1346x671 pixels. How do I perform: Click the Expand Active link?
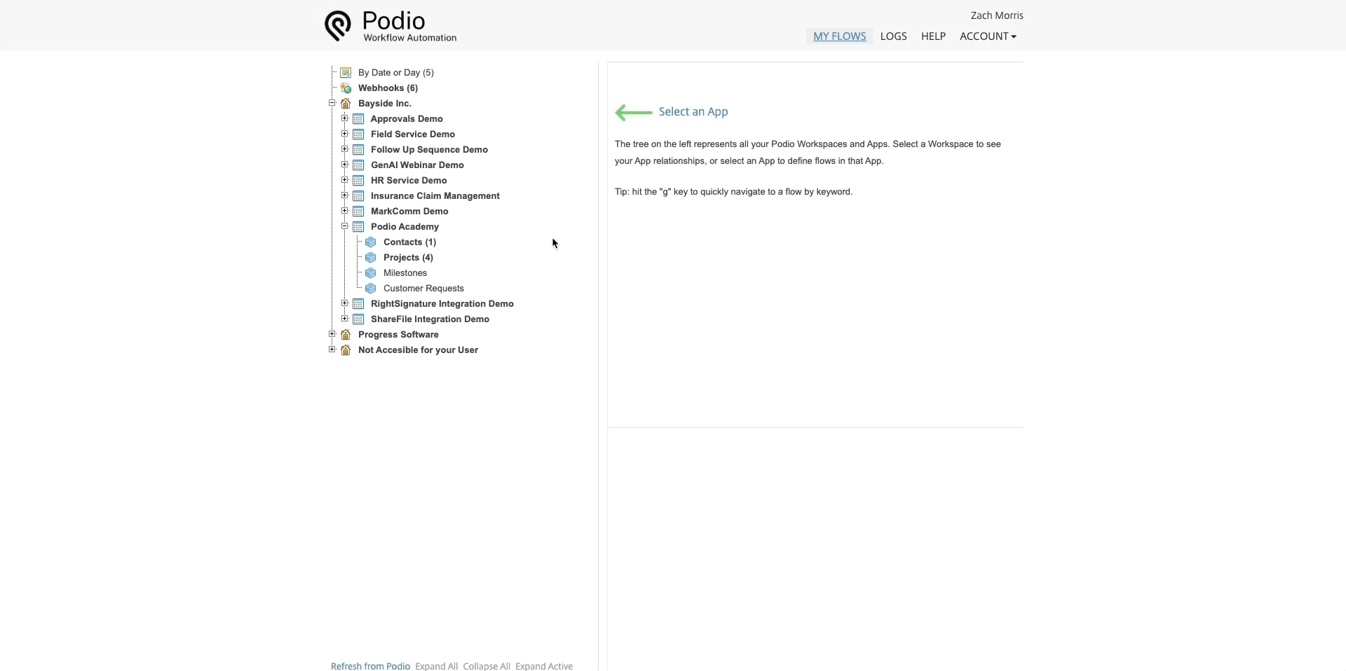coord(544,666)
